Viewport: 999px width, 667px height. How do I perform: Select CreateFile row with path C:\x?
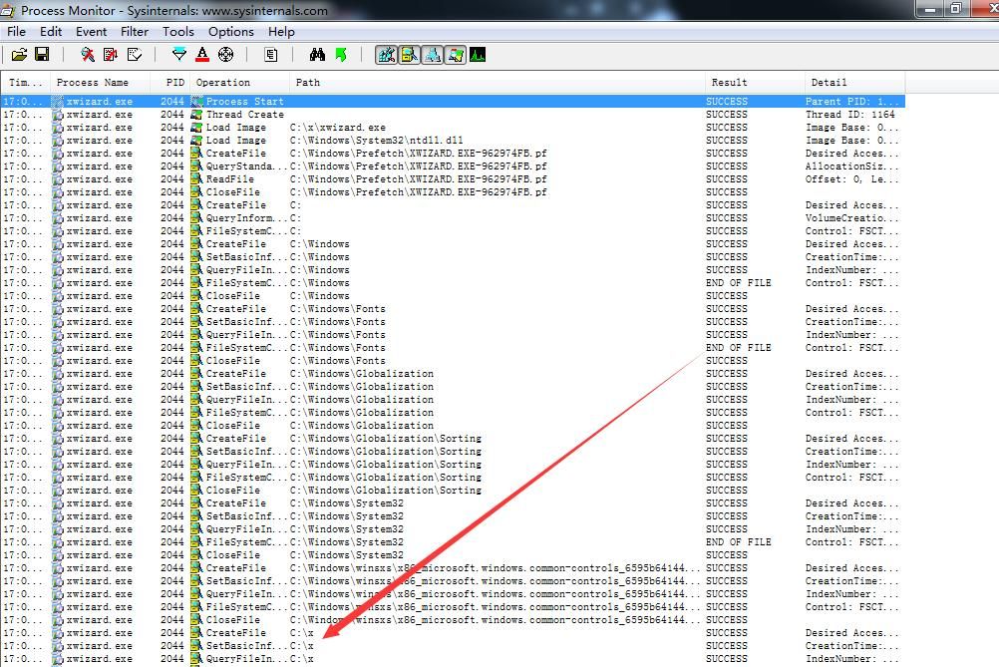453,632
